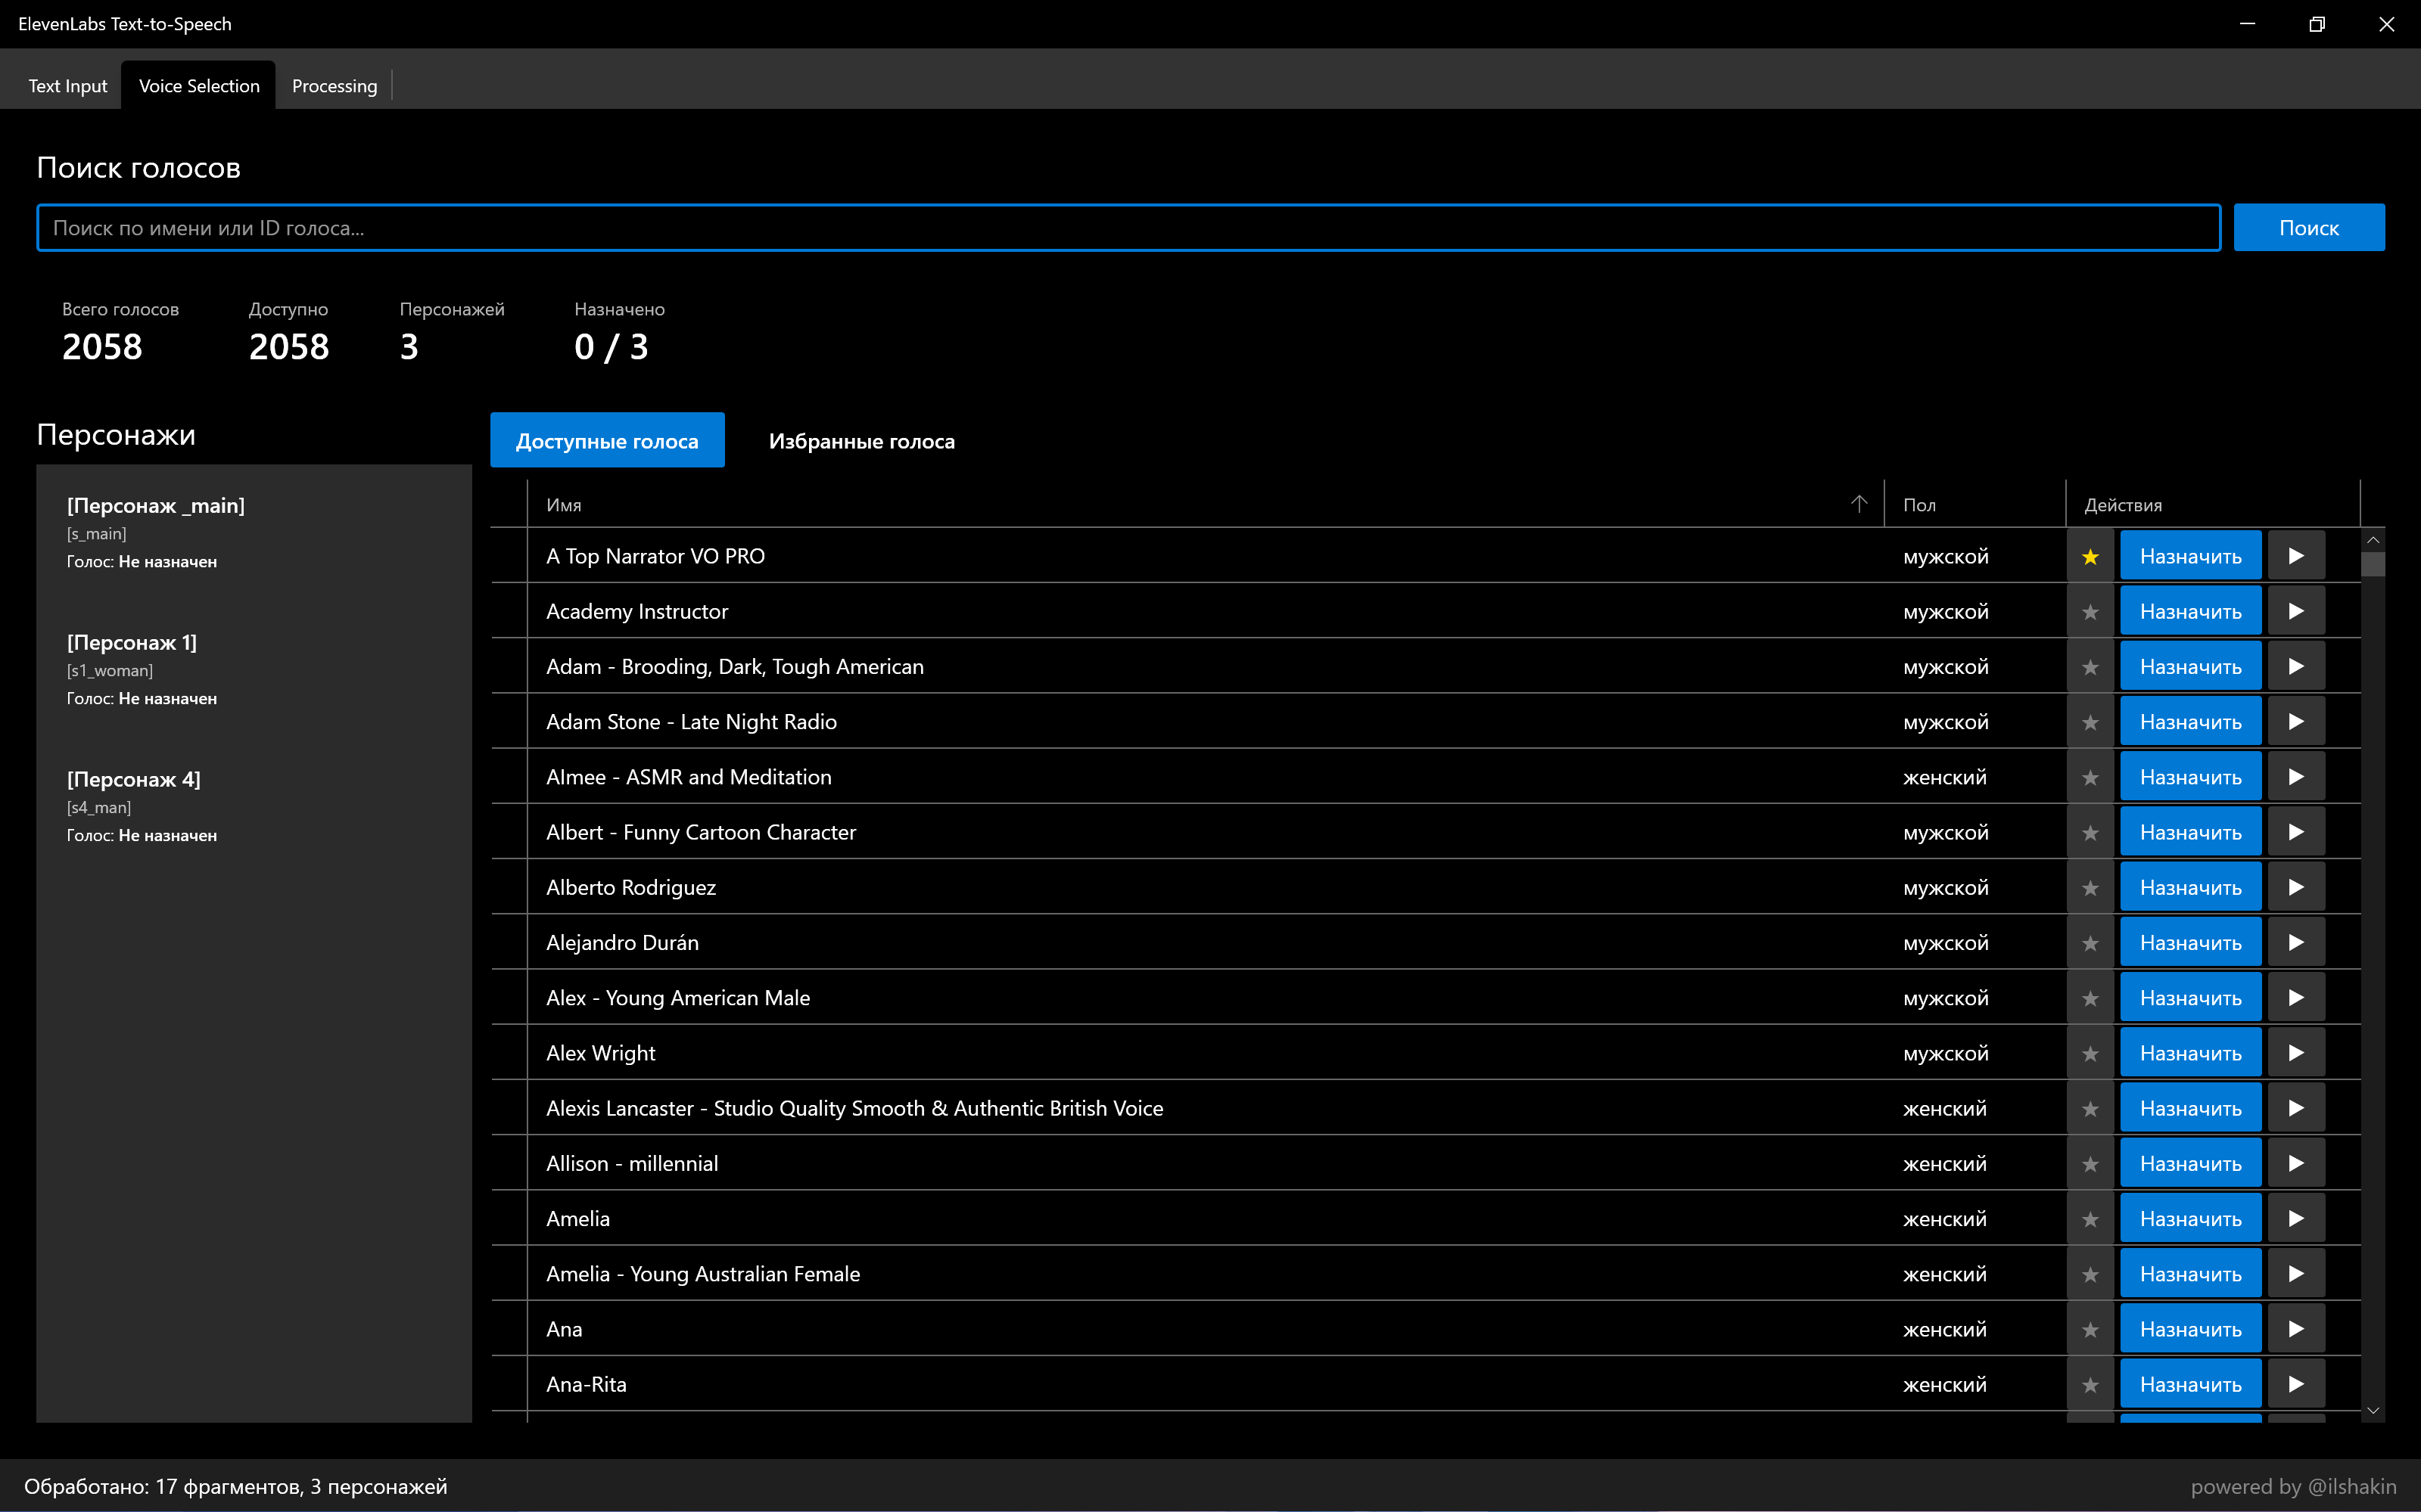2421x1512 pixels.
Task: Open the Избранные голоса tab
Action: coord(860,441)
